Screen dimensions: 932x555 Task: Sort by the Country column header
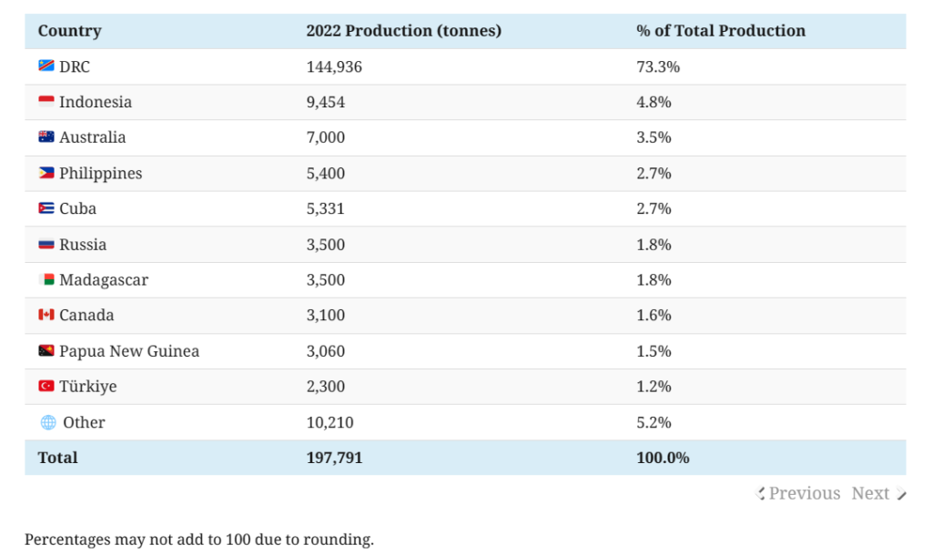tap(69, 31)
